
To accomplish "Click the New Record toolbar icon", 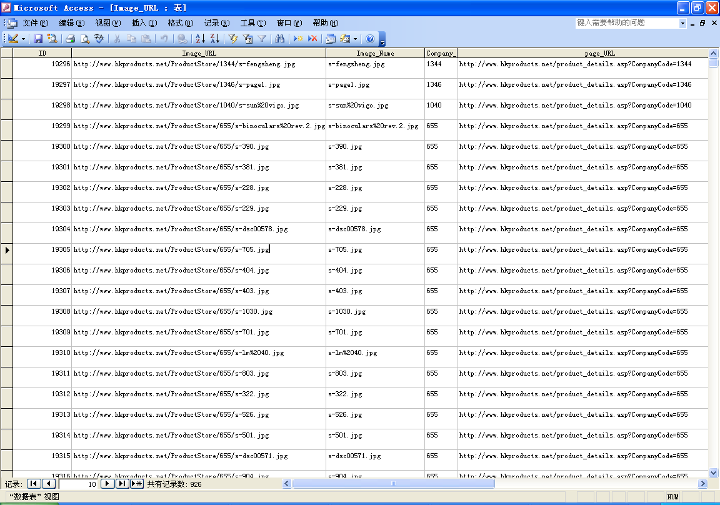I will point(298,39).
